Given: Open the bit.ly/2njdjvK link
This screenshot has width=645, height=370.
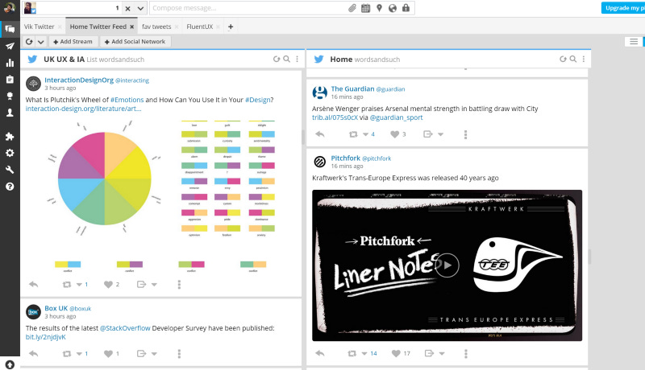Looking at the screenshot, I should point(46,337).
